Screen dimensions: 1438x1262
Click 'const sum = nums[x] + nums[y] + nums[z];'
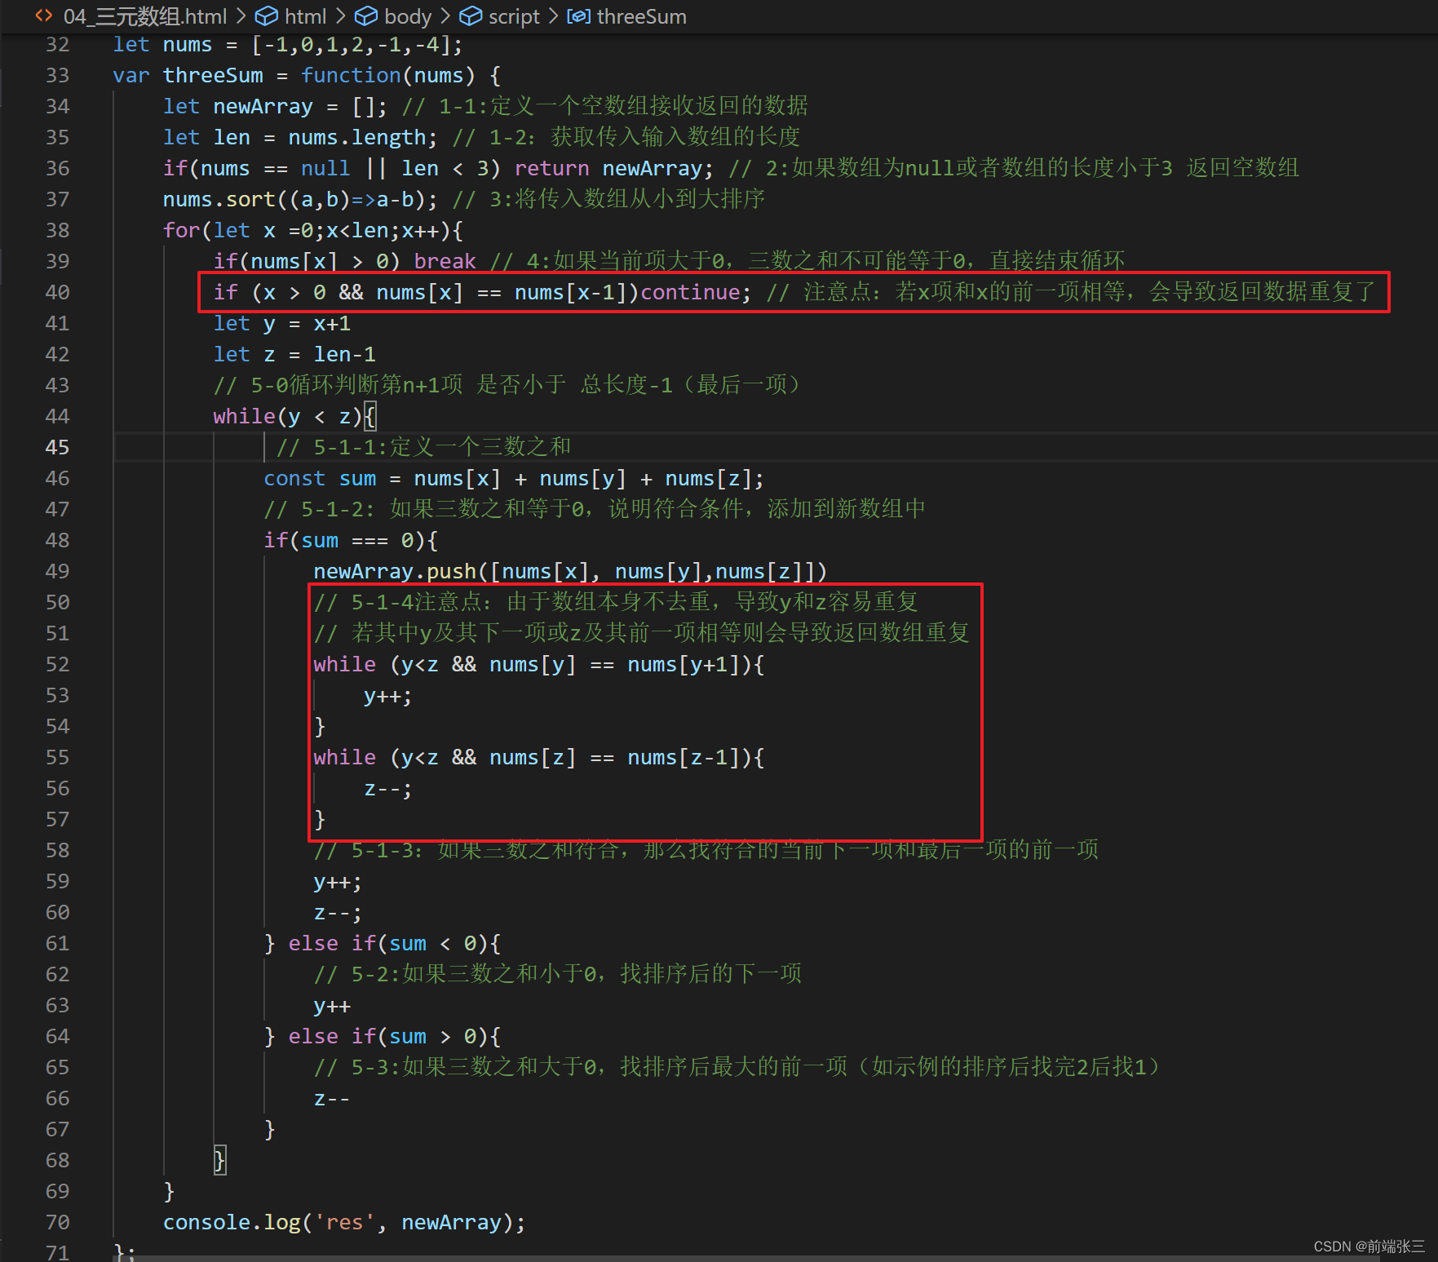(514, 478)
